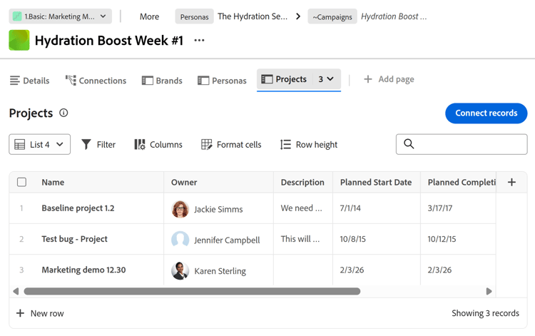Click Karen Sterling avatar
Viewport: 535px width, 336px height.
click(x=180, y=271)
